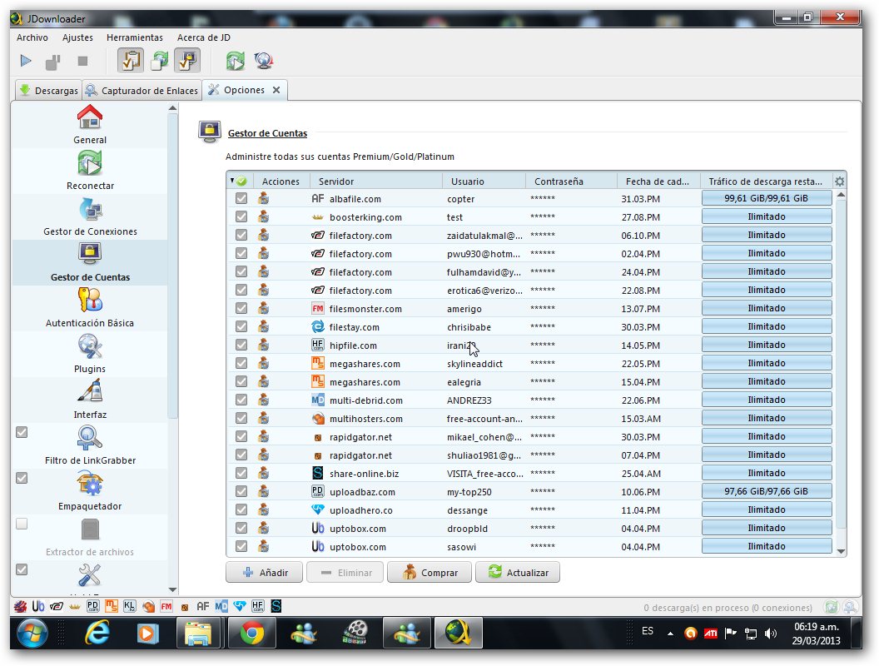Screen dimensions: 879x666
Task: Click the filesmonster.com FM server icon
Action: [318, 308]
